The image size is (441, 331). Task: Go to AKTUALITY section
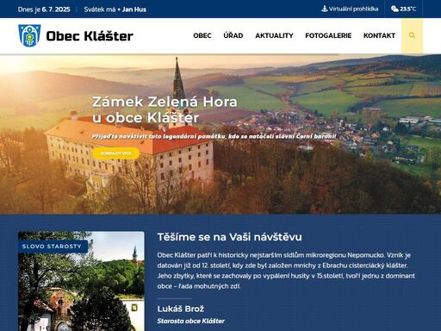pos(274,35)
